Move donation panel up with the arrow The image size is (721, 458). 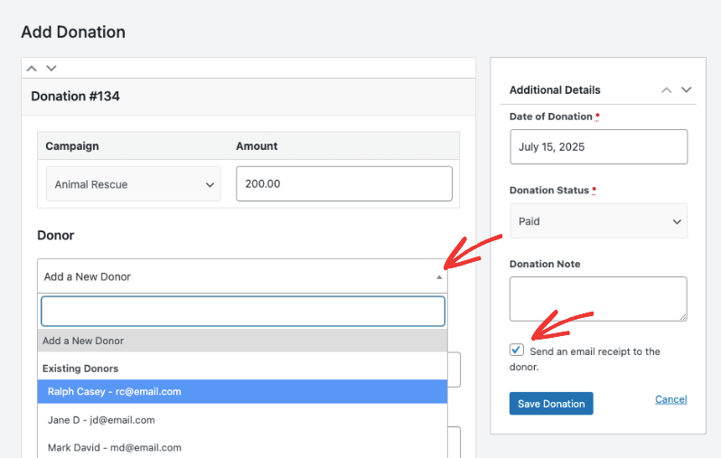(x=32, y=69)
